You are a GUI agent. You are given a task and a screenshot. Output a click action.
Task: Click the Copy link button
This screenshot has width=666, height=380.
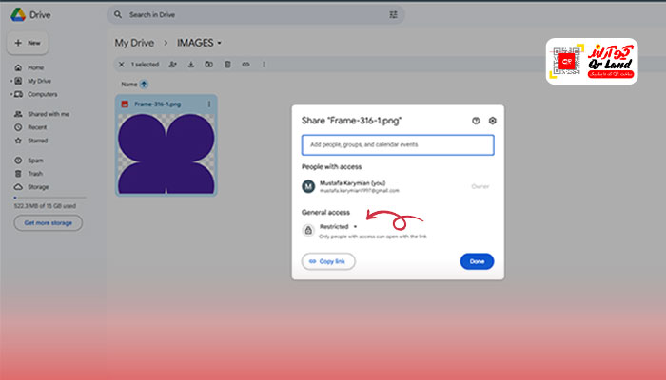point(328,261)
